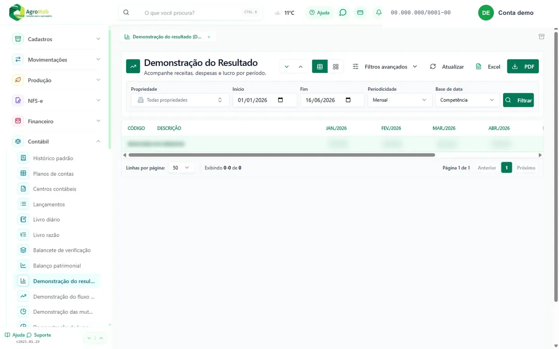
Task: Expand the Cadastros menu chevron
Action: click(x=98, y=39)
